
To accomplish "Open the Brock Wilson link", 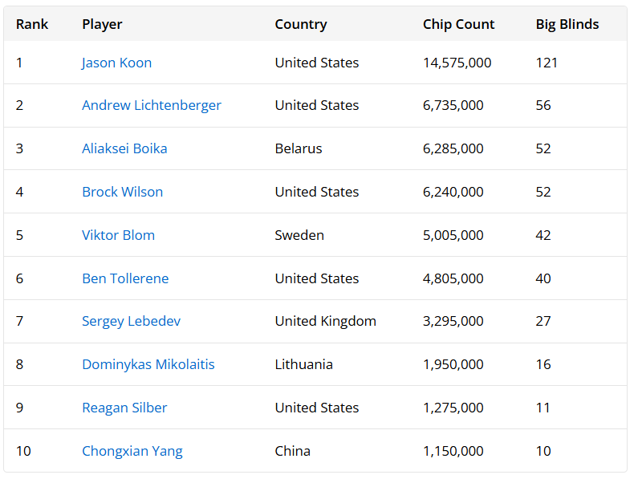I will pyautogui.click(x=123, y=192).
